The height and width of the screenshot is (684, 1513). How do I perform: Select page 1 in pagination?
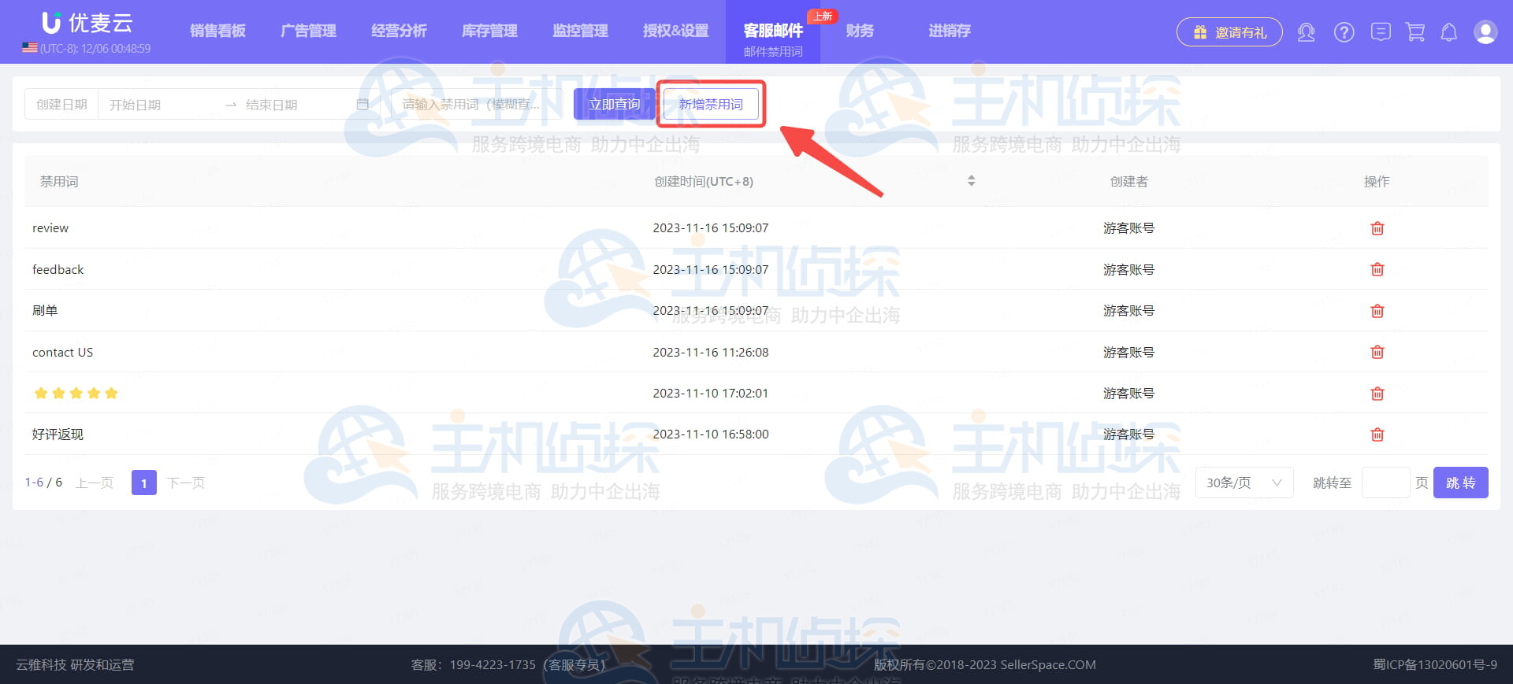(x=144, y=482)
